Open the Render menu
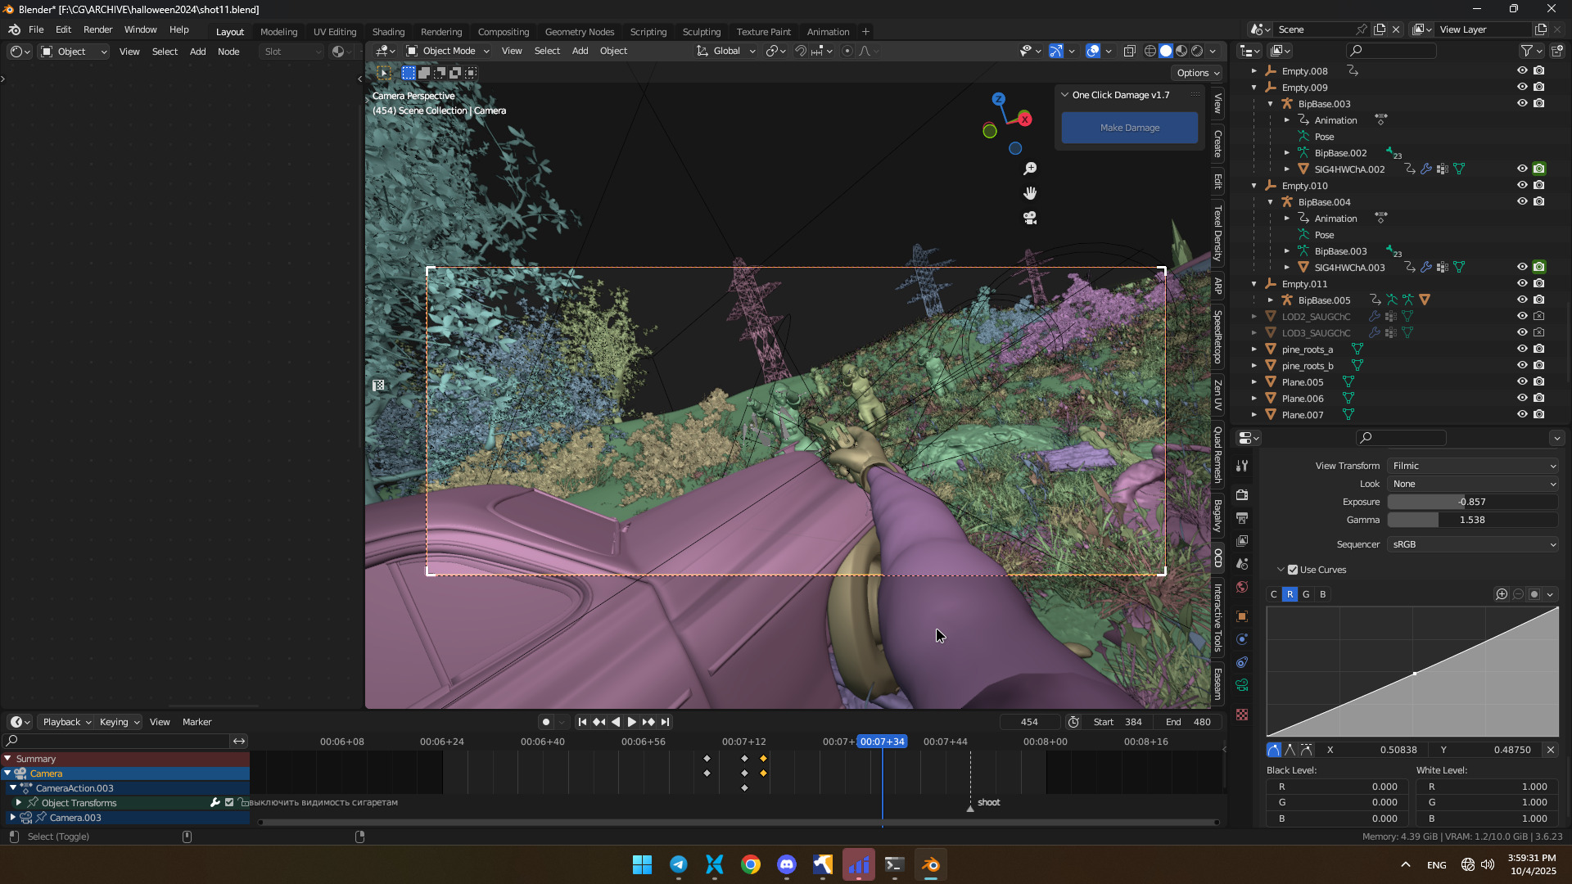Screen dimensions: 1572x884 click(x=97, y=29)
